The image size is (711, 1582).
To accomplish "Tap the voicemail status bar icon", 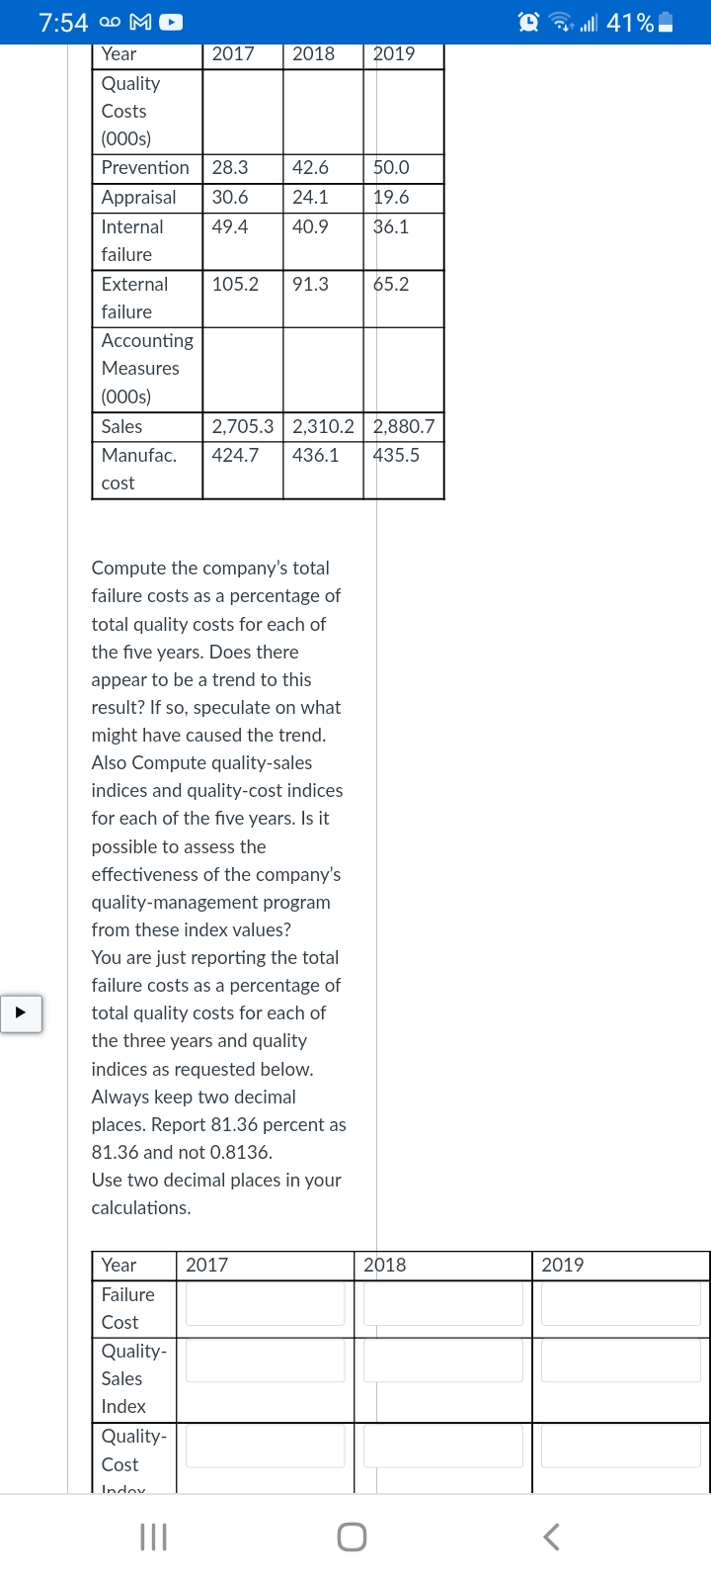I will pyautogui.click(x=109, y=22).
